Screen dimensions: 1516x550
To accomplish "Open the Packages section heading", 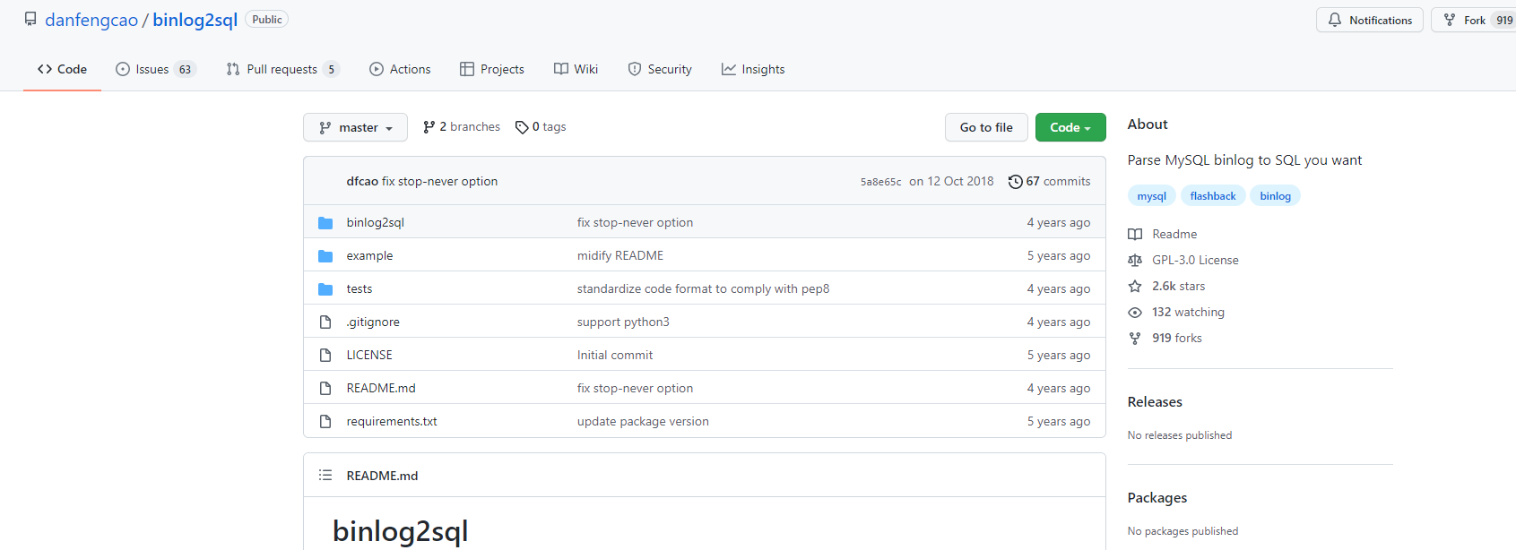I will [1157, 498].
